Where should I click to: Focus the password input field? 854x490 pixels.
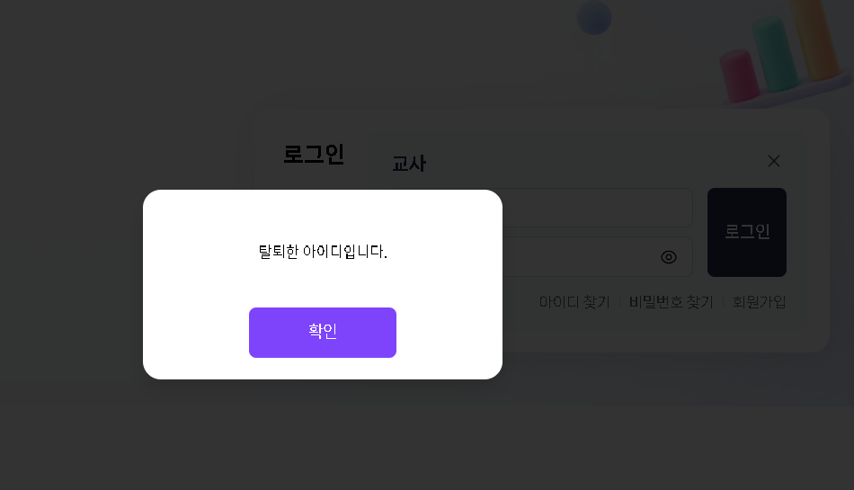(x=598, y=256)
